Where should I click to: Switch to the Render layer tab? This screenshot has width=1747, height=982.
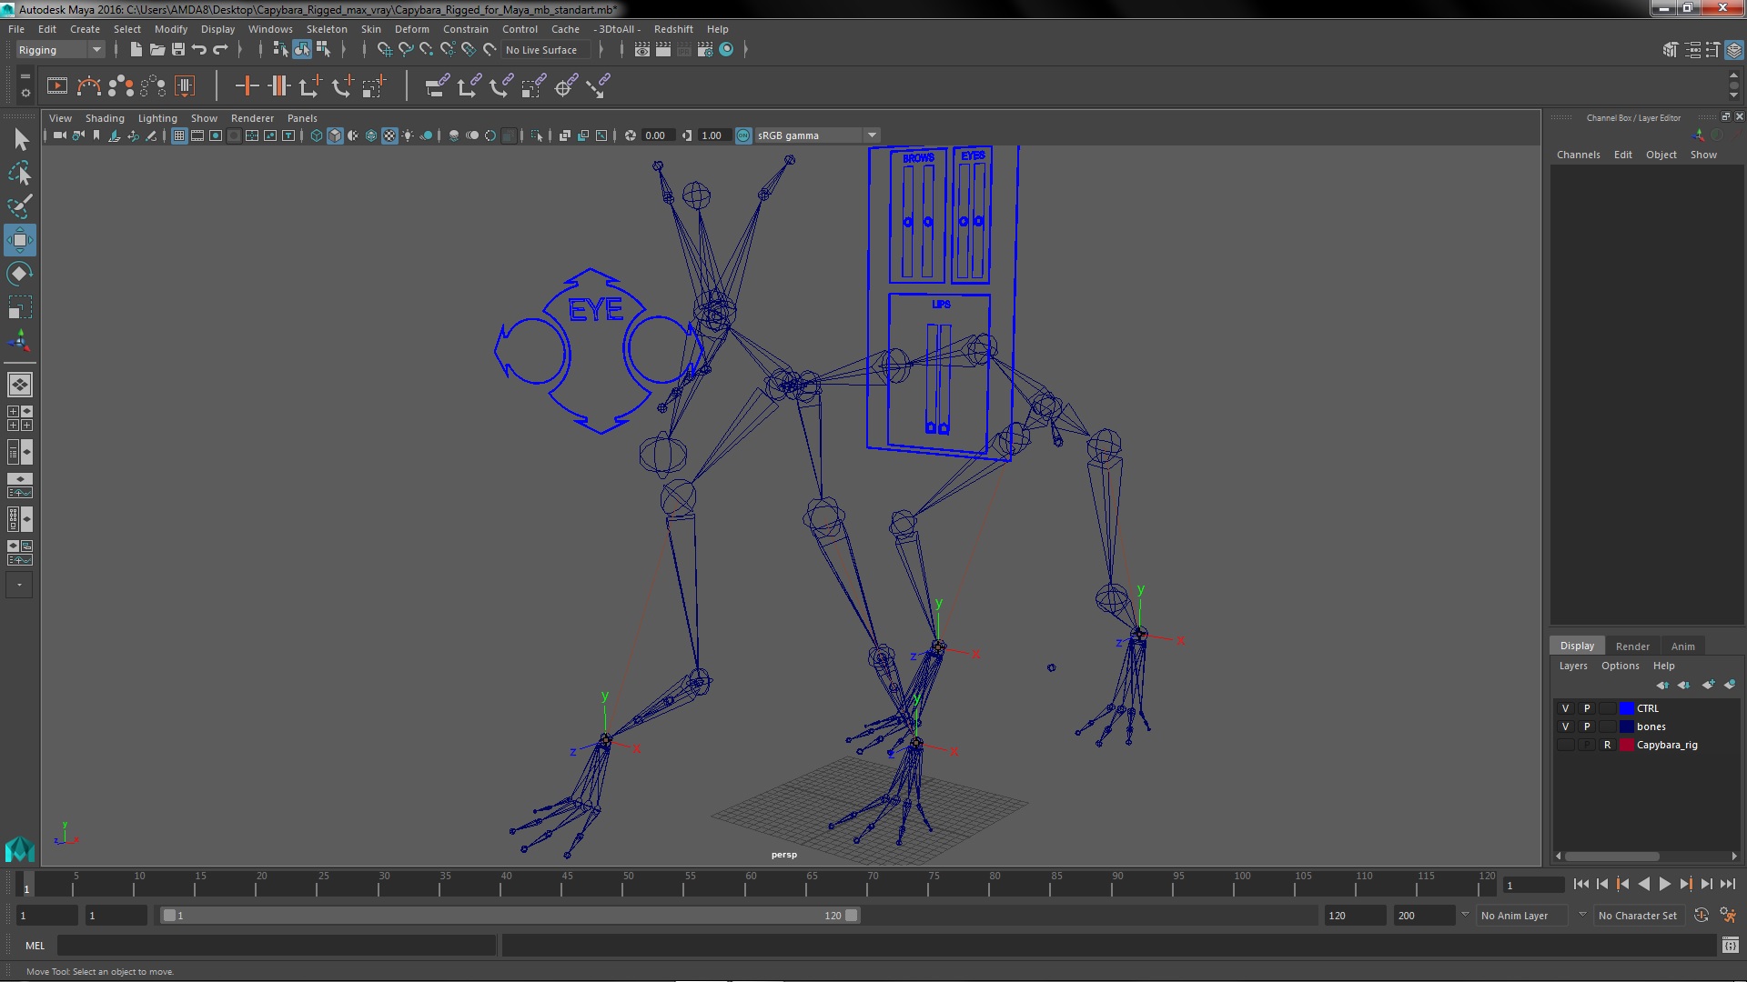[x=1632, y=646]
